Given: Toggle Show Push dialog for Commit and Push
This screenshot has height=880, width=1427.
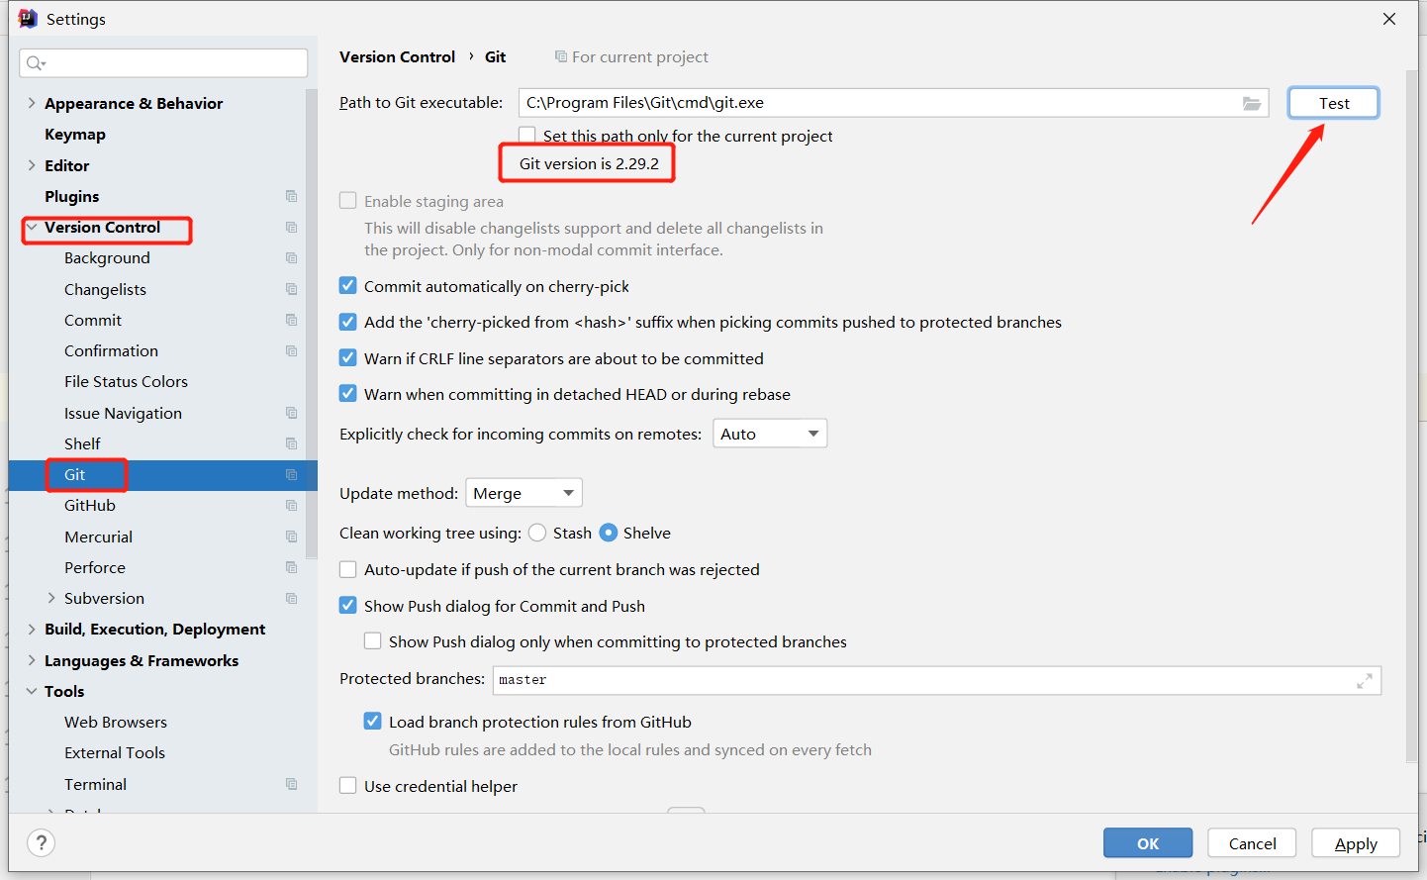Looking at the screenshot, I should [348, 606].
